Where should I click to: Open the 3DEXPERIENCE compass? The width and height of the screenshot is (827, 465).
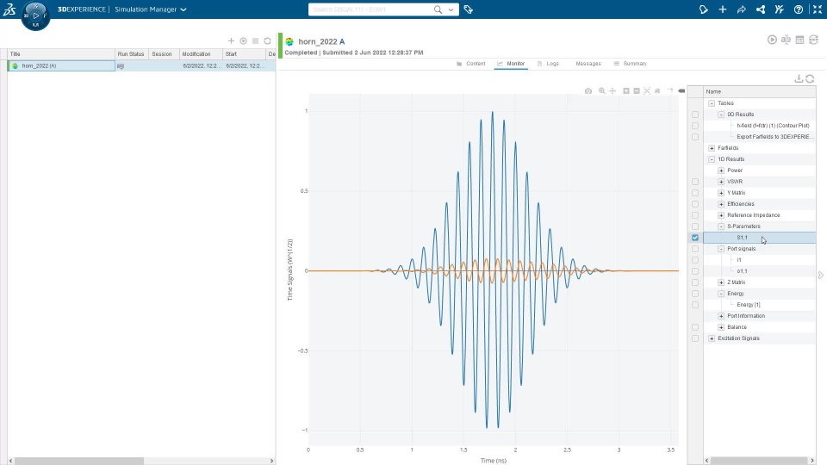tap(36, 15)
